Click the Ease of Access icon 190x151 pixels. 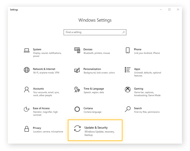(x=27, y=109)
